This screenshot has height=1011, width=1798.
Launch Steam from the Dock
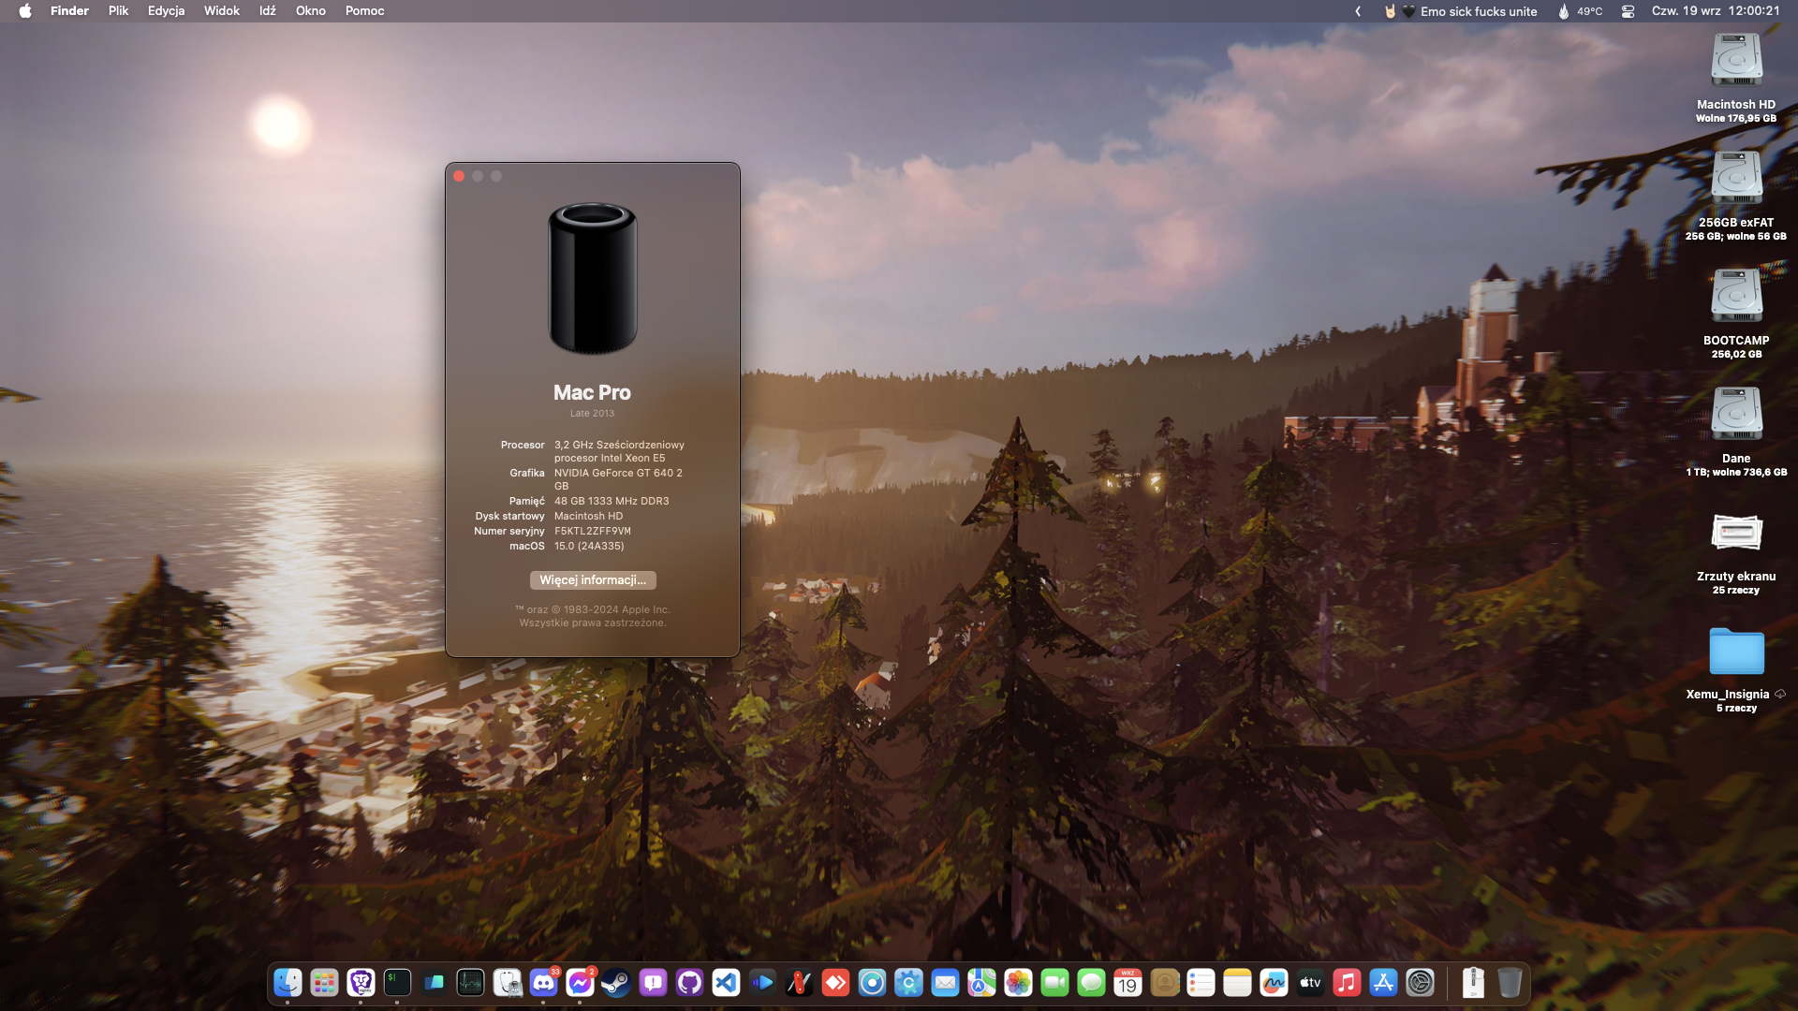click(x=616, y=982)
